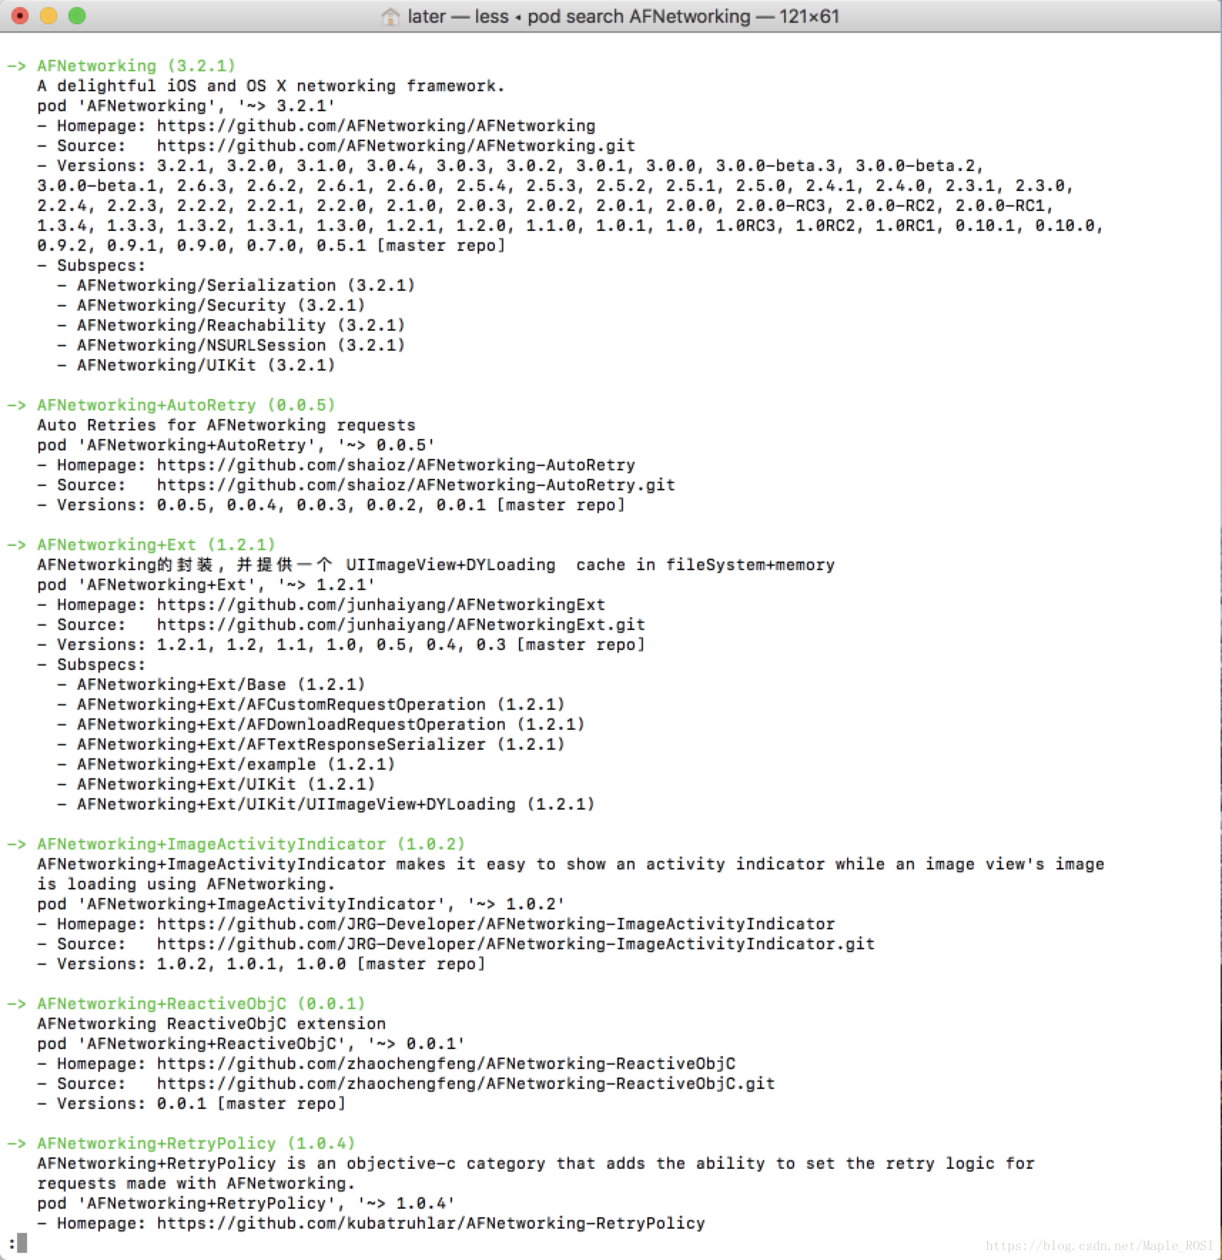Click description mentioning UIImageView+DYLoading cache

click(x=436, y=564)
